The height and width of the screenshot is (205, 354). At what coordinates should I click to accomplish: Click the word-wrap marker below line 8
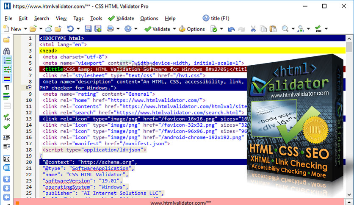coord(29,88)
